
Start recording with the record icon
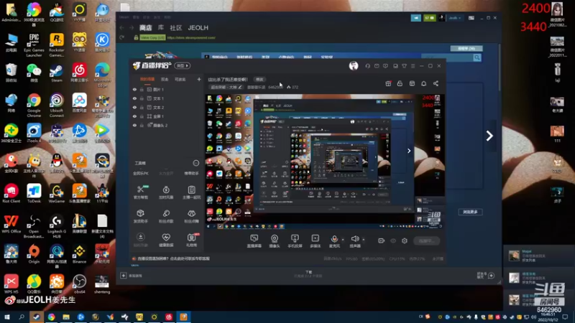click(x=382, y=240)
